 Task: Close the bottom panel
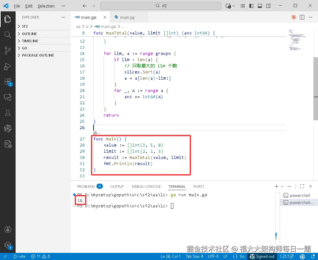pos(311,186)
